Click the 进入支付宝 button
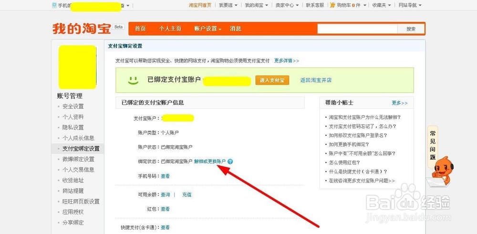 [x=272, y=80]
